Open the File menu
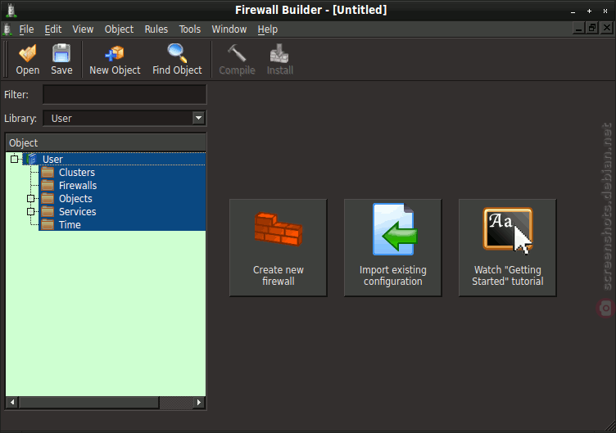 pyautogui.click(x=26, y=29)
